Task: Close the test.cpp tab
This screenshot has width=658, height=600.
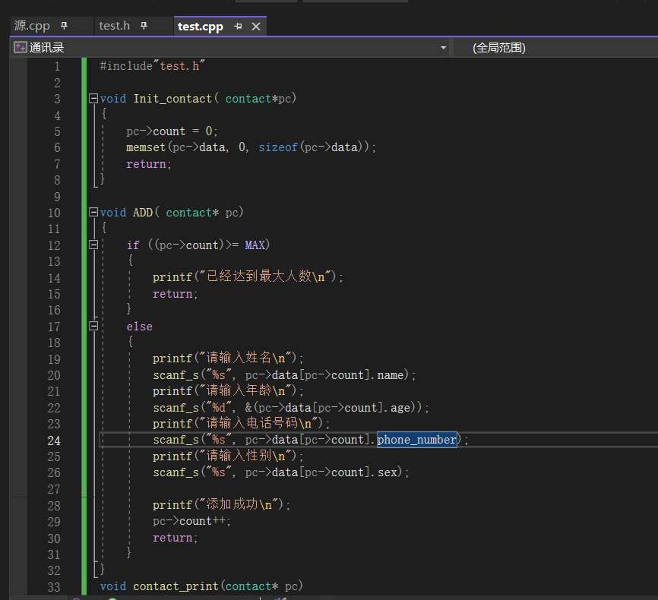Action: (256, 27)
